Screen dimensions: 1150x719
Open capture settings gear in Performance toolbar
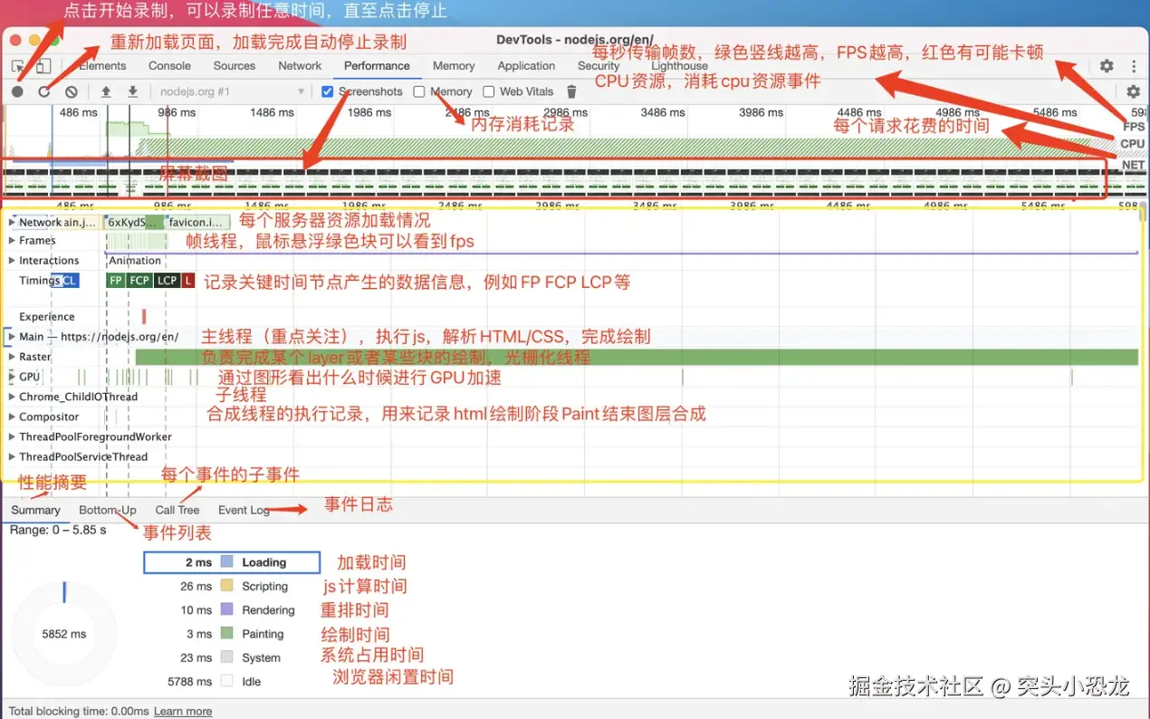point(1133,91)
